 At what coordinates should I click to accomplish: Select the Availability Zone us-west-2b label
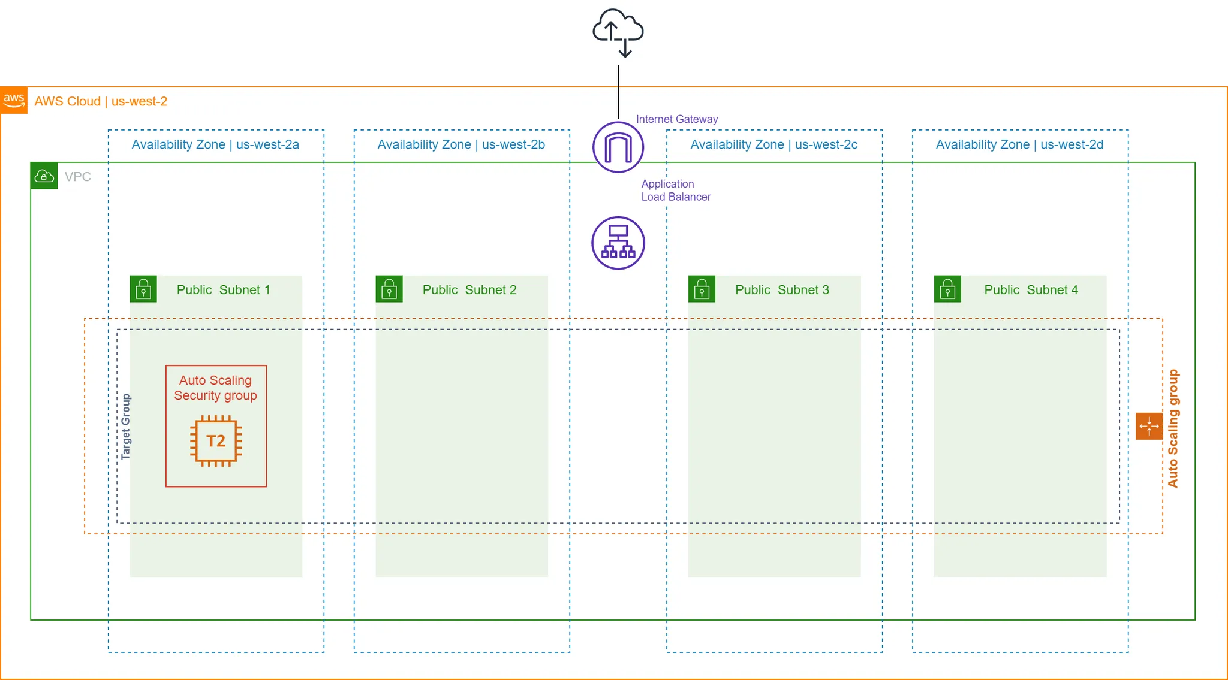[461, 144]
